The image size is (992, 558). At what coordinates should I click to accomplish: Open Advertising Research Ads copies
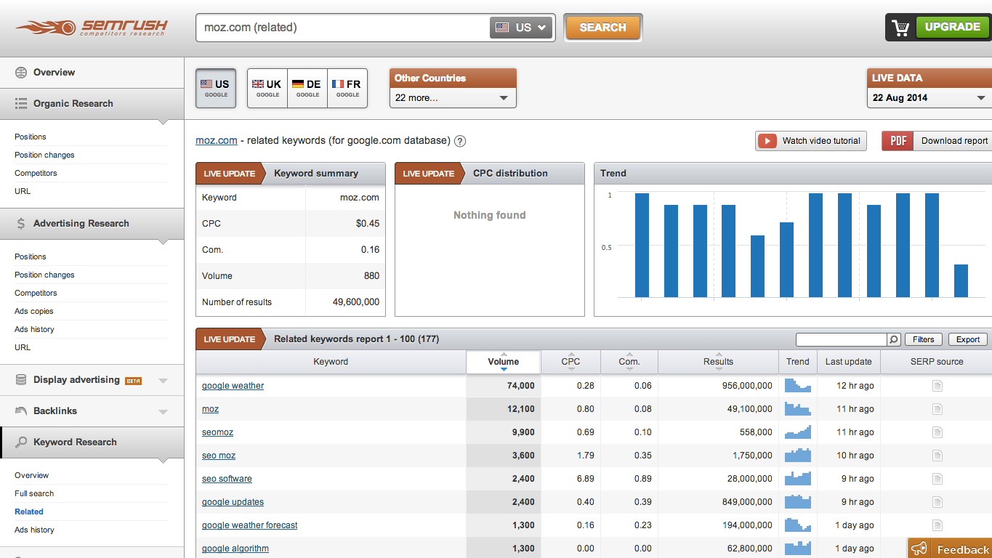click(x=34, y=311)
